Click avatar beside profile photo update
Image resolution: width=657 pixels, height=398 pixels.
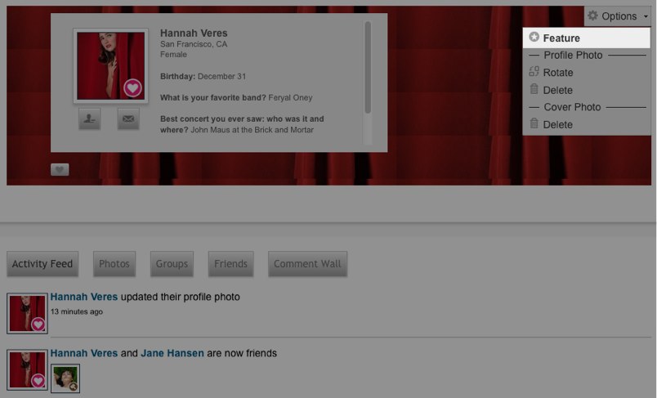tap(27, 313)
